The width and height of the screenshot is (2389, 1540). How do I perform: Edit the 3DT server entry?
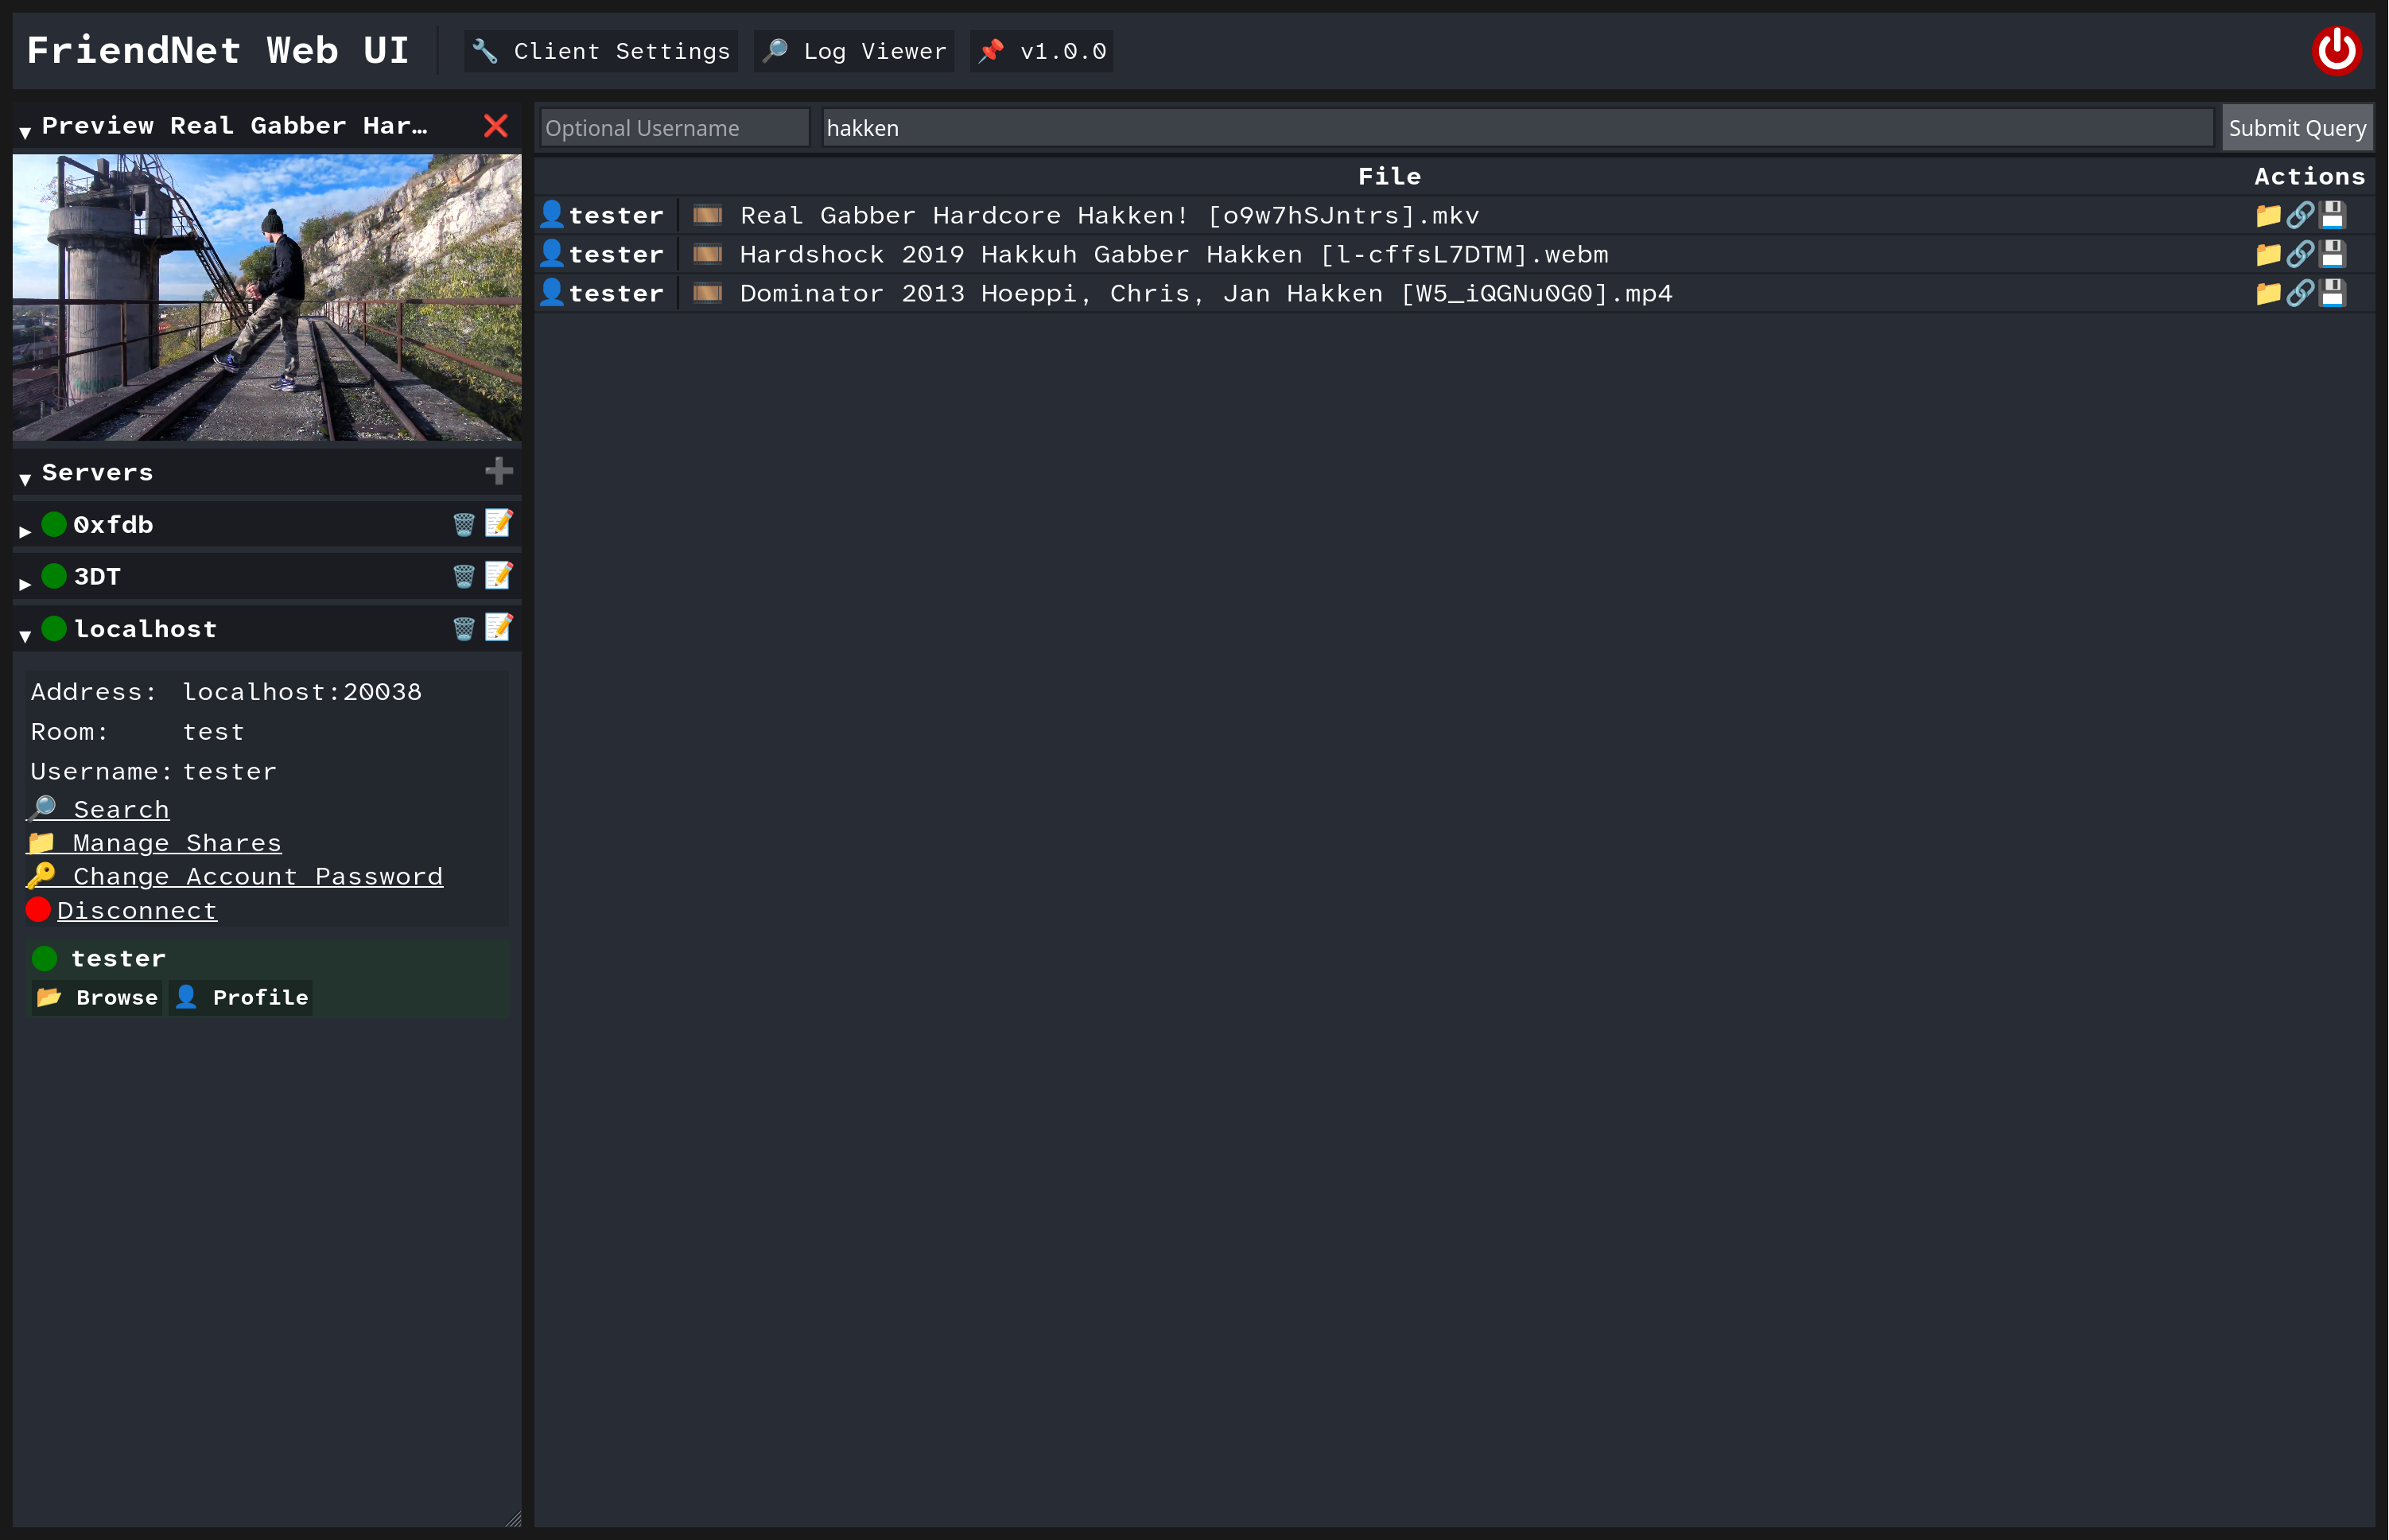(498, 576)
